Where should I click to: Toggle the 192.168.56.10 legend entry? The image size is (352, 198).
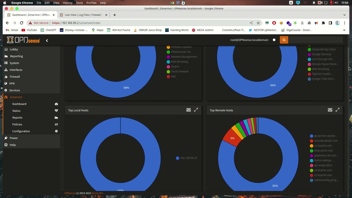[186, 158]
